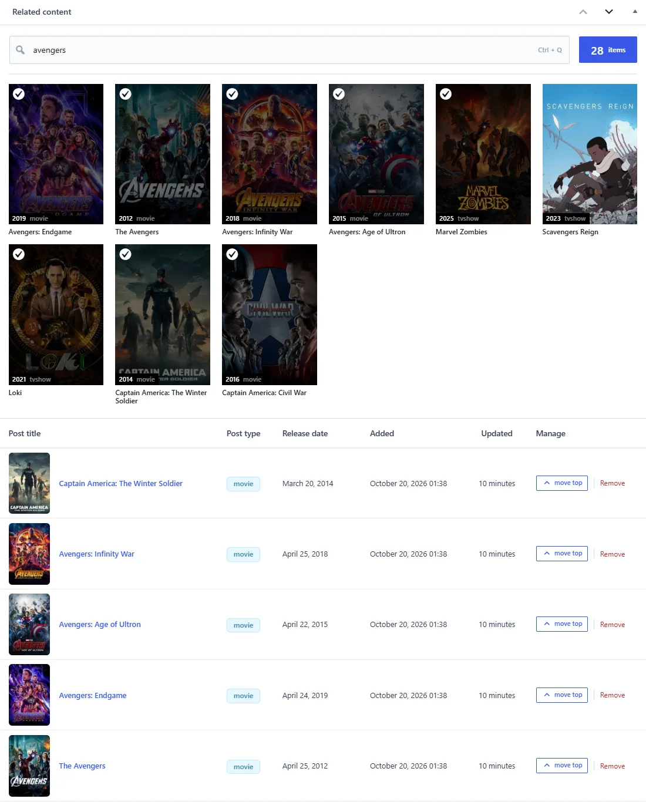
Task: Click the search magnifier icon
Action: (20, 50)
